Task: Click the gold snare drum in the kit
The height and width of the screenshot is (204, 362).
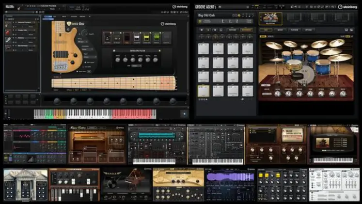Action: [294, 65]
